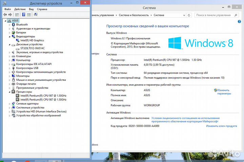This screenshot has width=244, height=162.
Task: Open the Действие menu
Action: click(x=20, y=9)
